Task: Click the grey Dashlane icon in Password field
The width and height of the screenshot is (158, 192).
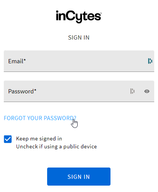Action: pyautogui.click(x=132, y=91)
